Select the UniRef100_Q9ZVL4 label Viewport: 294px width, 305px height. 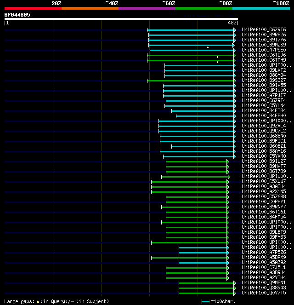tap(264, 126)
